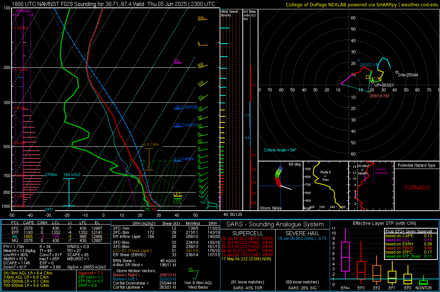This screenshot has width=440, height=292.
Task: Select the highlighted ML parcel row
Action: point(56,236)
